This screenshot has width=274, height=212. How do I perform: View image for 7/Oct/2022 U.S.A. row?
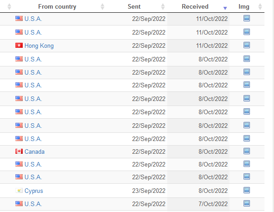(247, 203)
